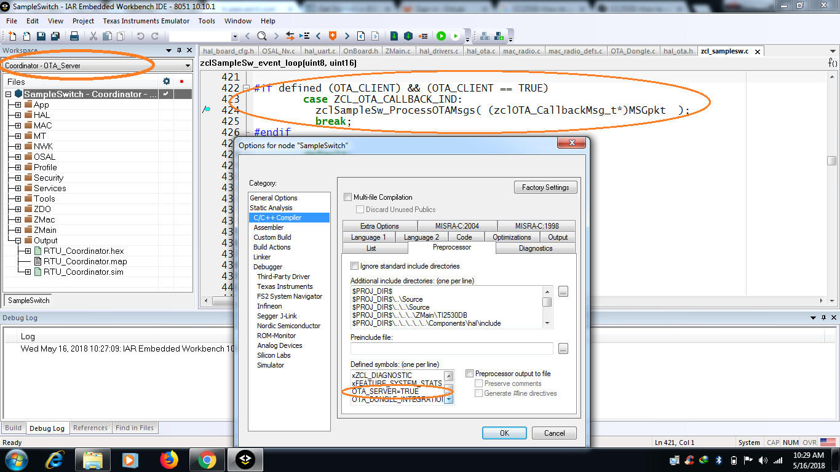Switch to the Build tab at bottom
Screen dimensions: 840x472
(x=13, y=428)
